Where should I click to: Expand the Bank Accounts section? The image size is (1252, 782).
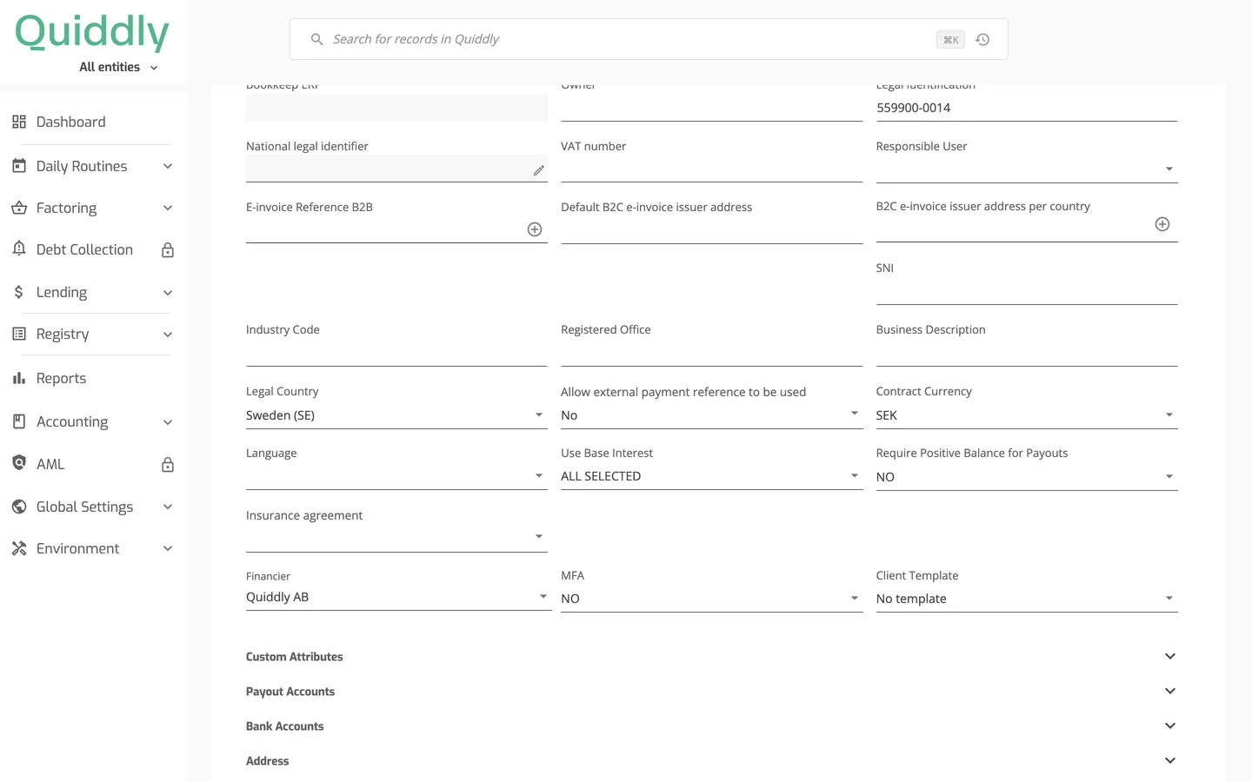click(x=711, y=726)
